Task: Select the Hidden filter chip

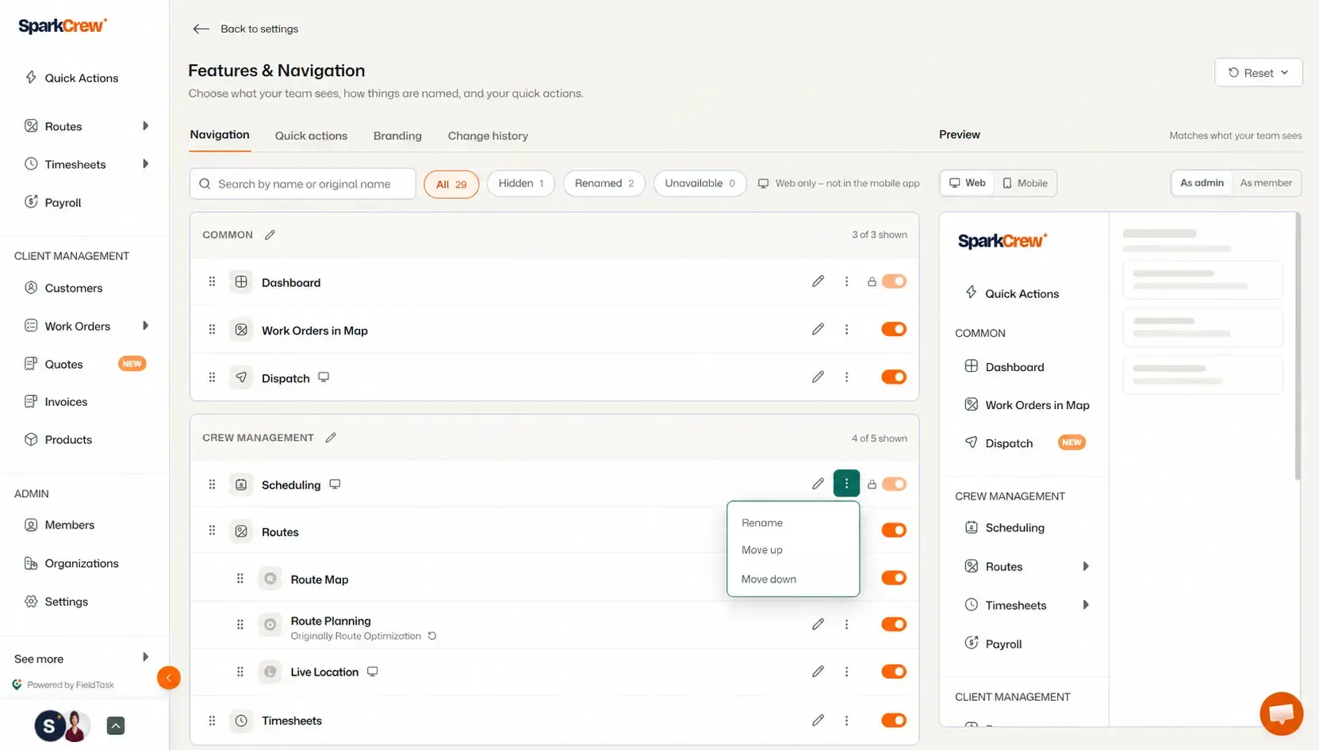Action: [x=520, y=183]
